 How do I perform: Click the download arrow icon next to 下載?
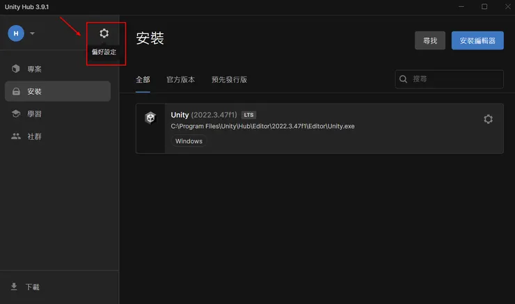(14, 287)
